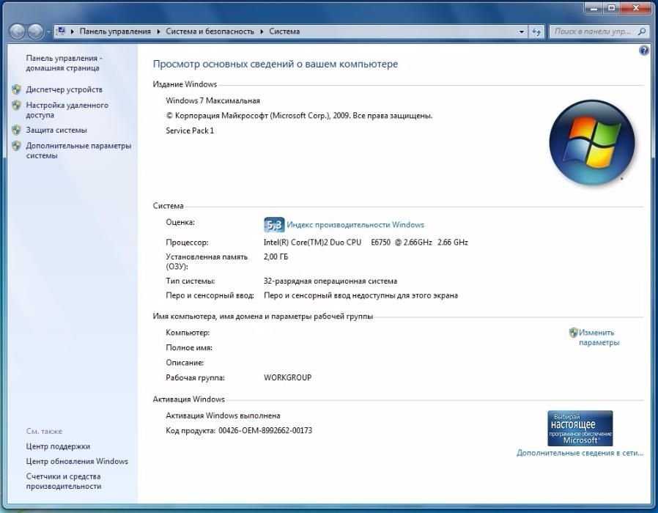Click the shield icon beside Диспетчер устройств
658x513 pixels.
point(16,89)
